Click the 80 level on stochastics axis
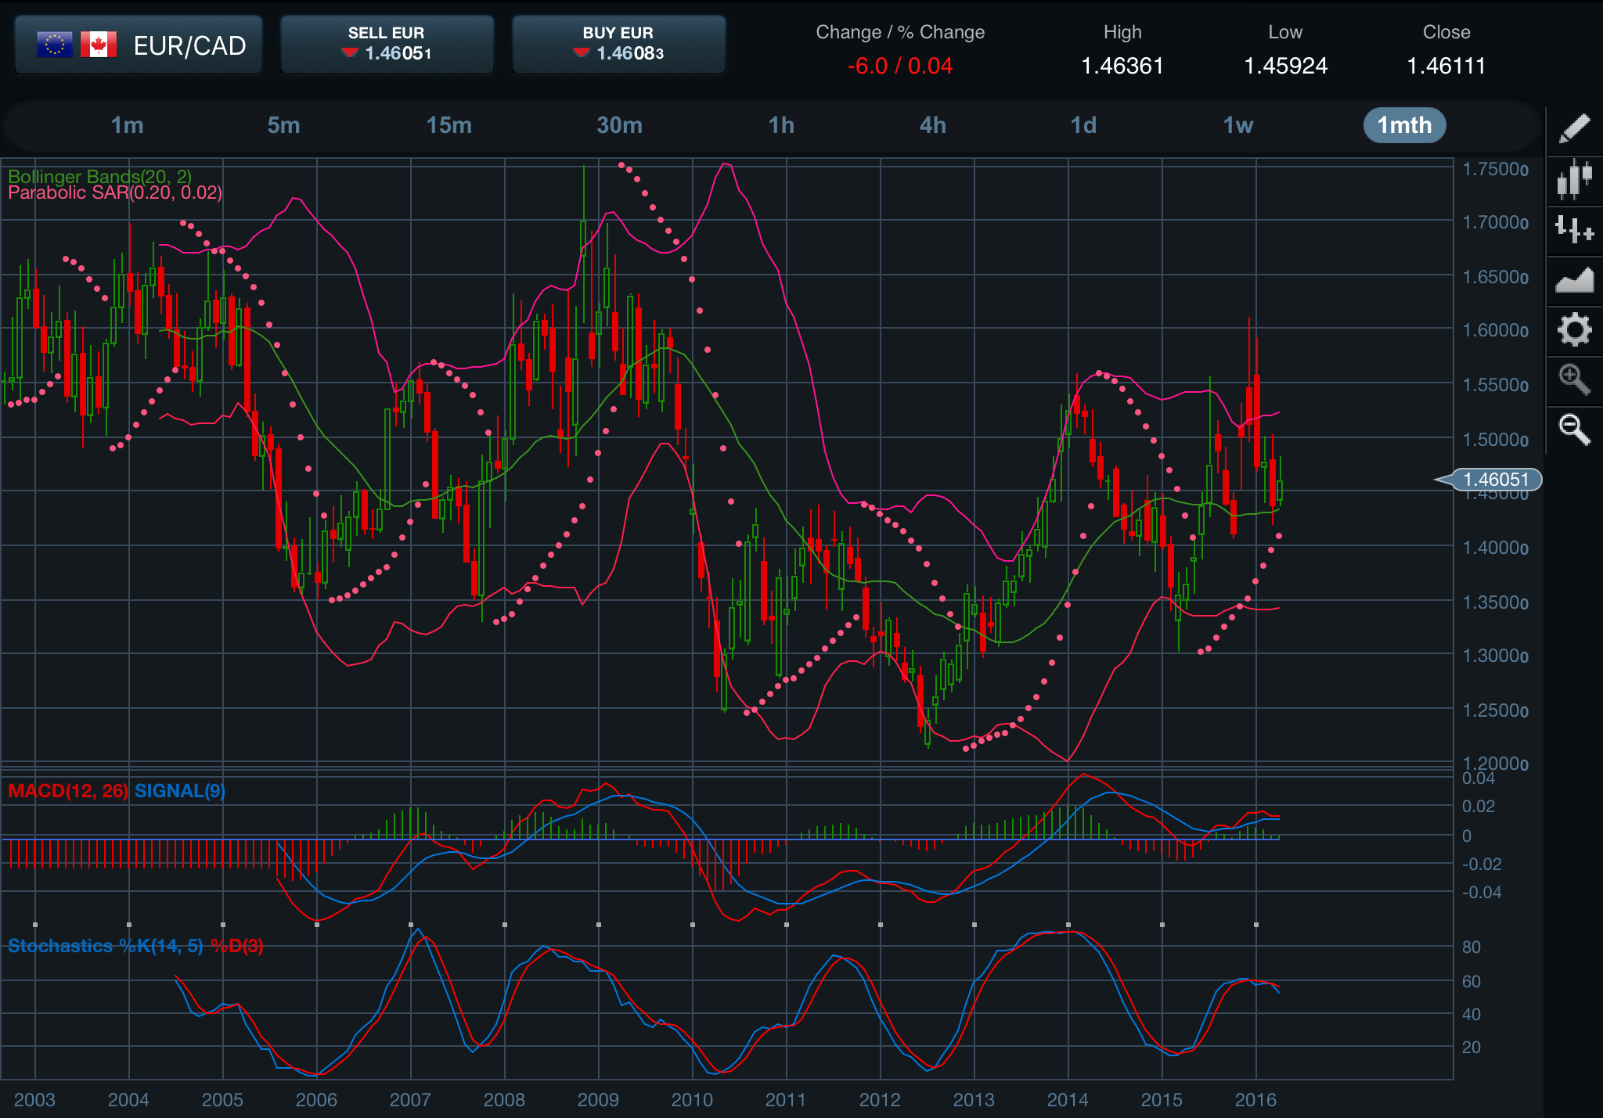This screenshot has width=1603, height=1118. [1472, 947]
